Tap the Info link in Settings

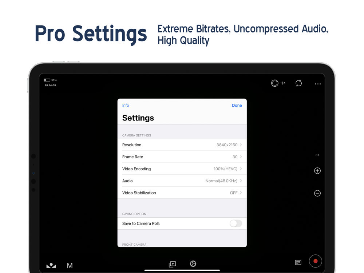[126, 106]
